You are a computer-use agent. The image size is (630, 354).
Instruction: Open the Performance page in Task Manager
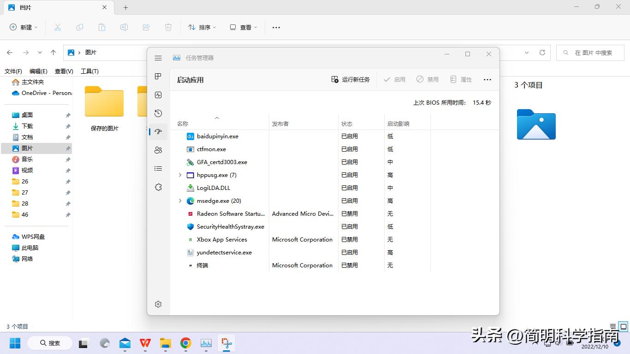158,94
